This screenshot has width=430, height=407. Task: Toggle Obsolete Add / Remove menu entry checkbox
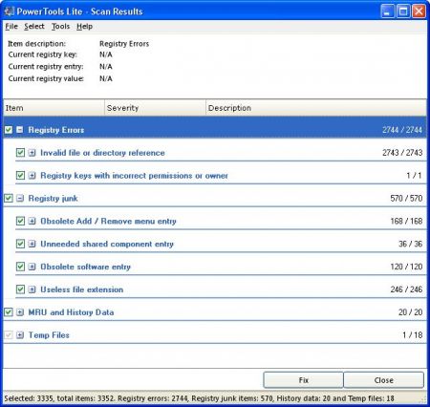(x=20, y=221)
